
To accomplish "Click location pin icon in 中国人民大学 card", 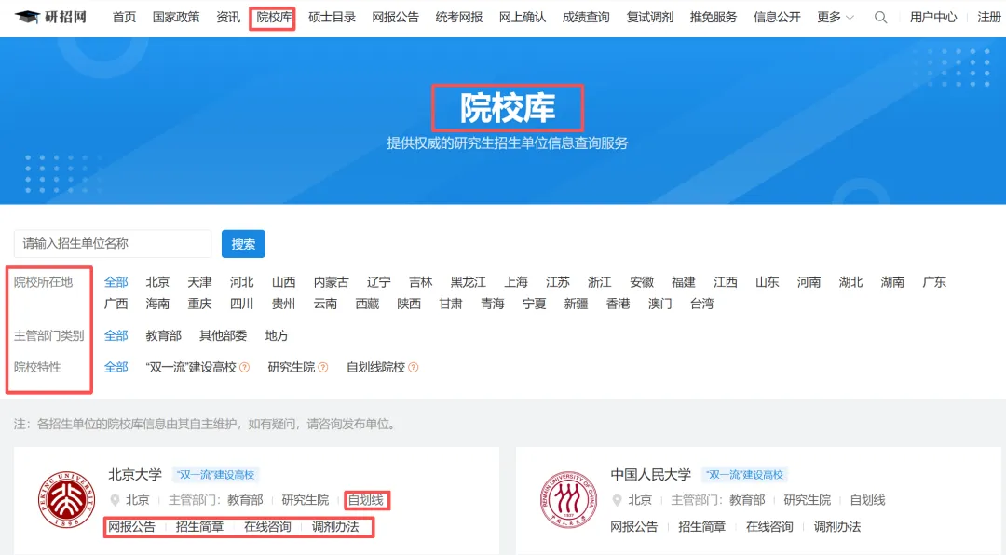I will 618,500.
